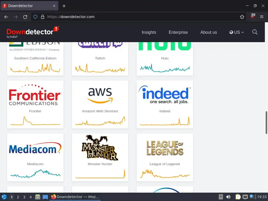Open the Indeed text label

[x=165, y=111]
